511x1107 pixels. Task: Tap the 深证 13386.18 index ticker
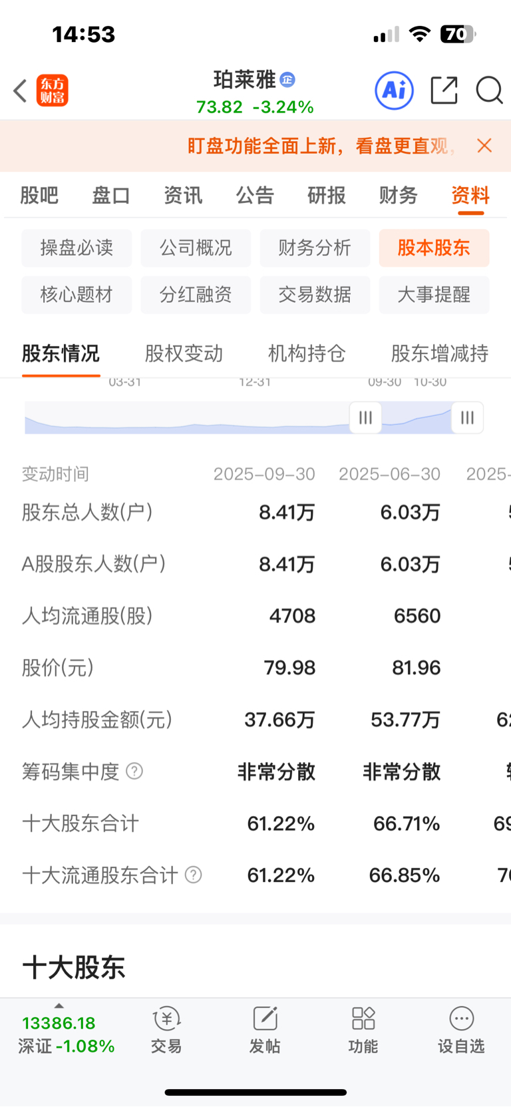(66, 1034)
